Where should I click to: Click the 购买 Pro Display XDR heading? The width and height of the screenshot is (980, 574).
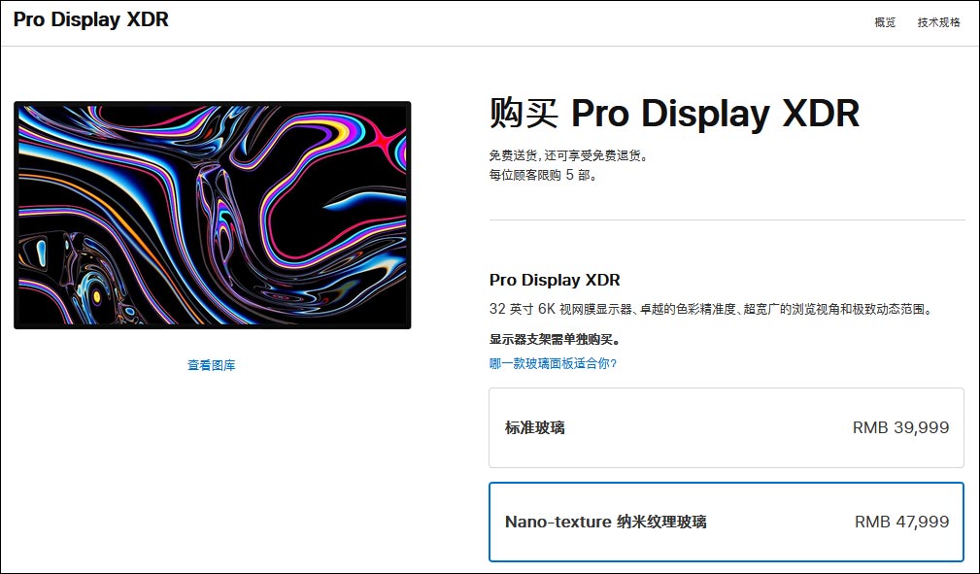(674, 114)
